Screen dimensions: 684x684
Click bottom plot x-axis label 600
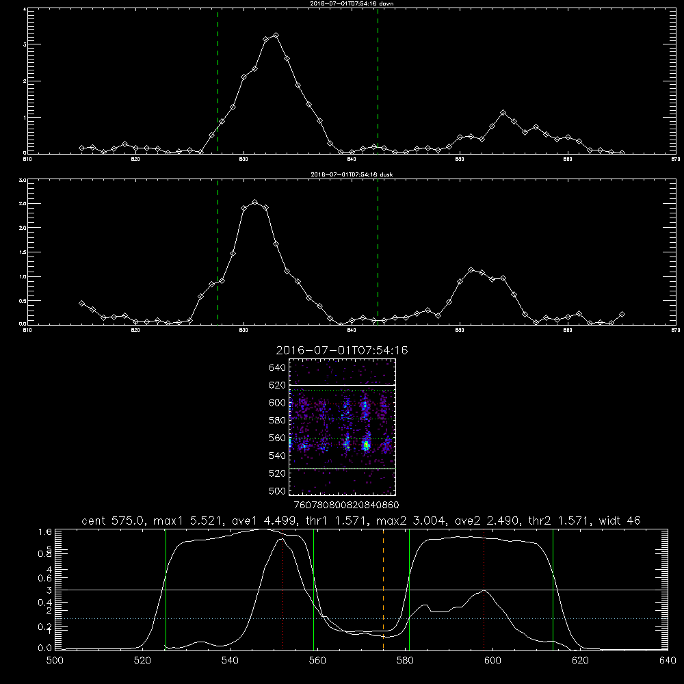[492, 661]
